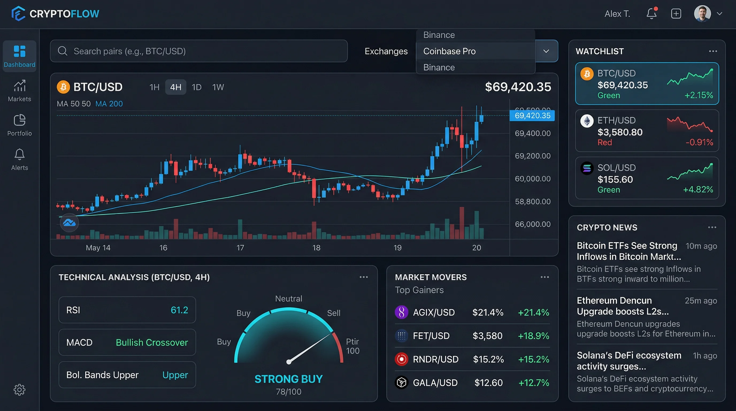Open the Portfolio section
The image size is (736, 411).
(x=19, y=125)
